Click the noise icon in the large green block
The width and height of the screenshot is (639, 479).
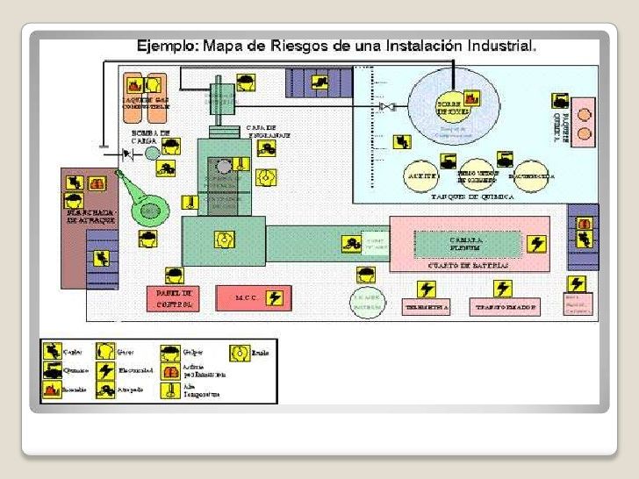(225, 239)
